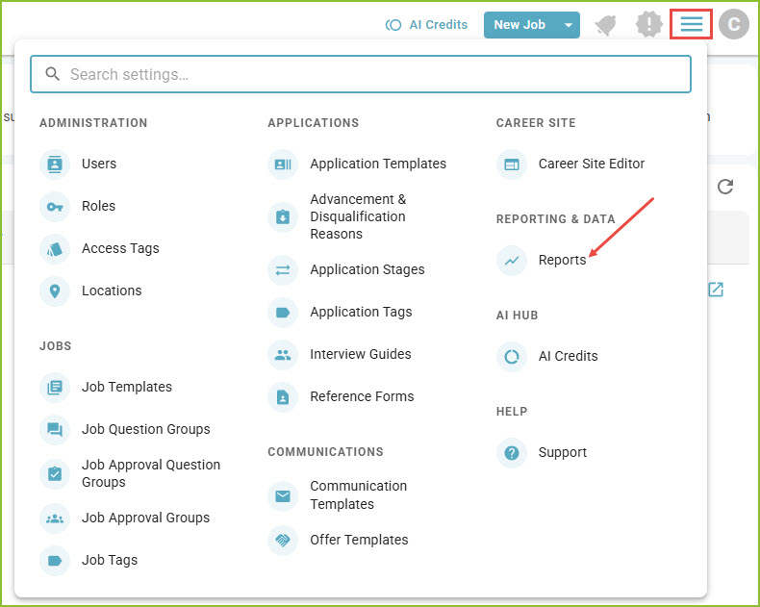Viewport: 760px width, 607px height.
Task: Click the hamburger menu icon
Action: 691,24
